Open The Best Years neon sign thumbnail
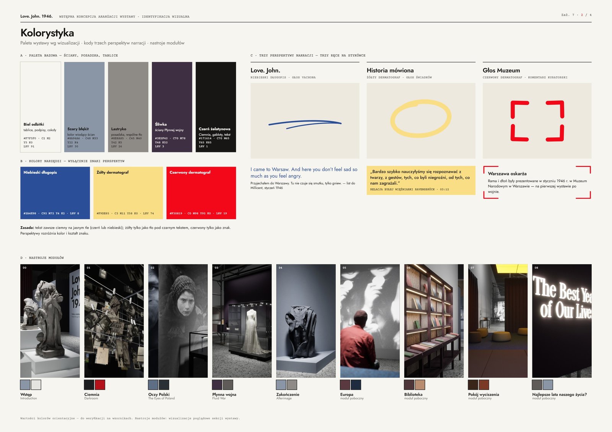The width and height of the screenshot is (612, 432). (562, 321)
